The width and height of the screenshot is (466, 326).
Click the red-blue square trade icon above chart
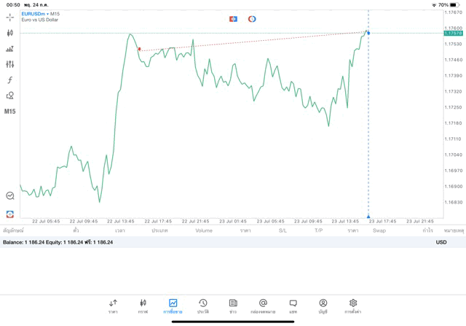233,19
